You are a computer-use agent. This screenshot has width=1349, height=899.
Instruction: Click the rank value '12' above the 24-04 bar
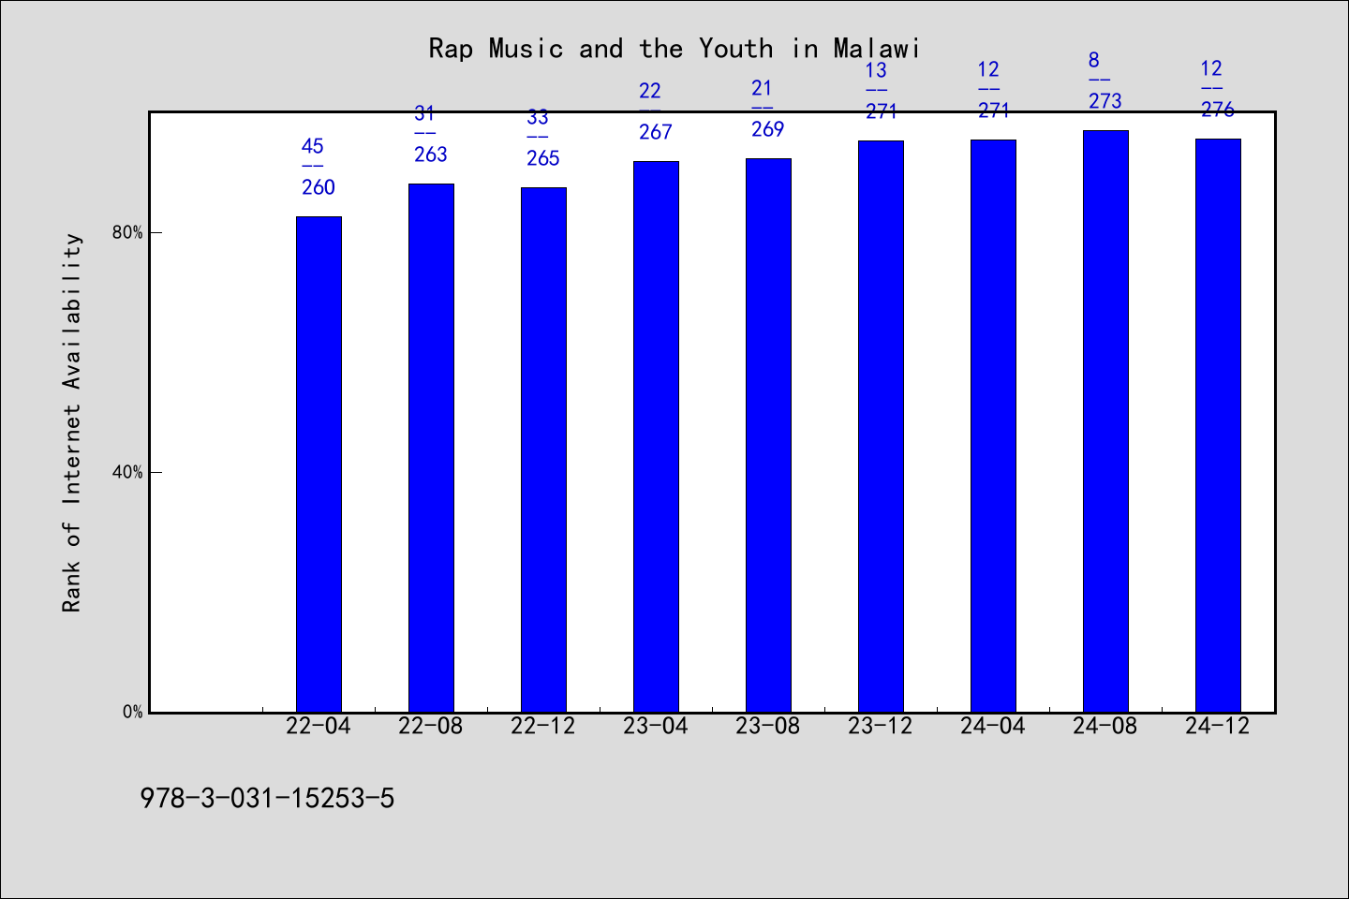[x=988, y=69]
